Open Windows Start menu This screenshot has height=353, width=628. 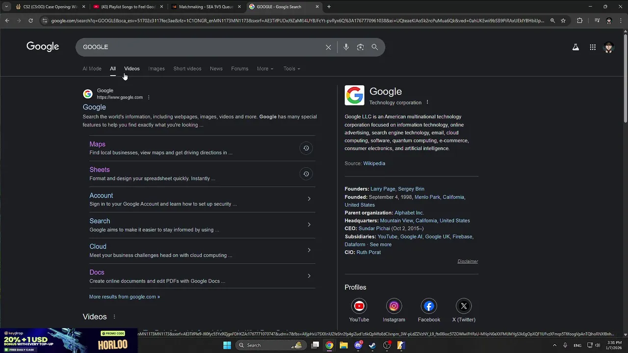coord(227,345)
